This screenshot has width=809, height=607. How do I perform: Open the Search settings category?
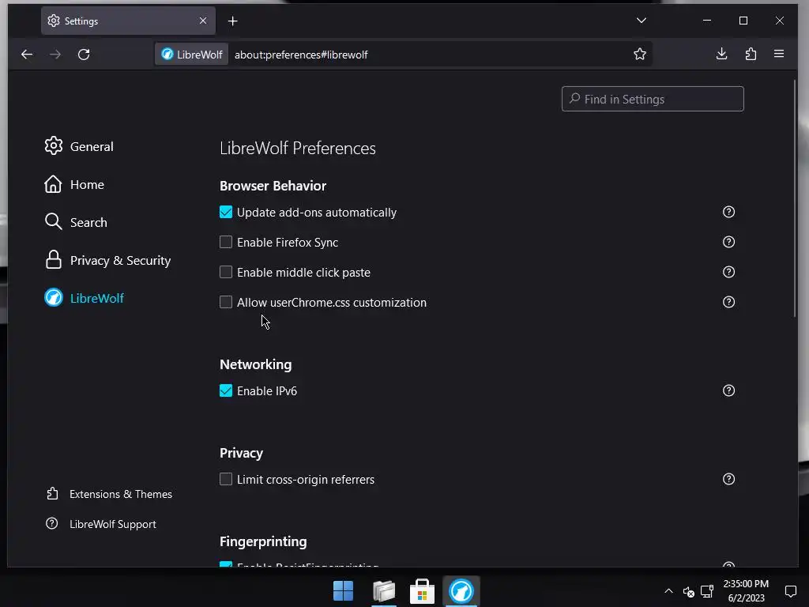(76, 222)
